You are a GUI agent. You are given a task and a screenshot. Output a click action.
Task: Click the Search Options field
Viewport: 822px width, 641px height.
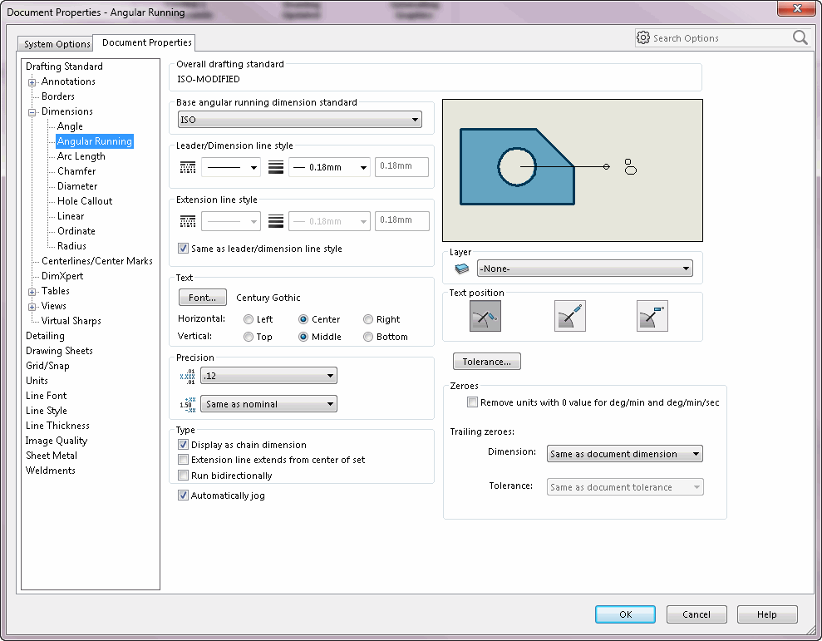(x=721, y=37)
